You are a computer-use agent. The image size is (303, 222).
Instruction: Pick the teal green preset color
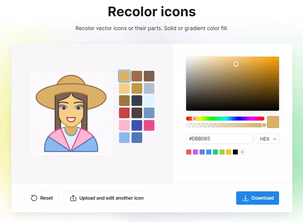point(215,152)
